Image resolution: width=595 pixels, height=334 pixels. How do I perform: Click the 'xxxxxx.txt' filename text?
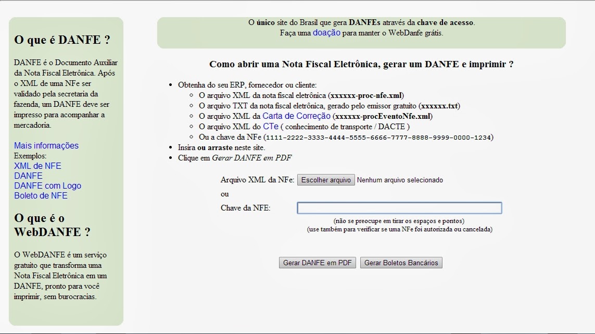tap(439, 106)
